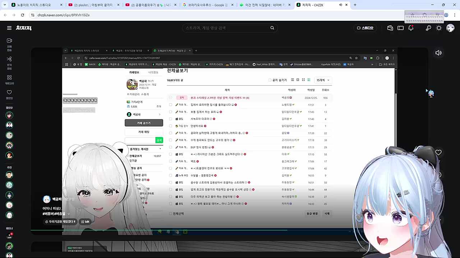Open a new browser tab with plus
Image resolution: width=460 pixels, height=258 pixels.
pos(355,5)
